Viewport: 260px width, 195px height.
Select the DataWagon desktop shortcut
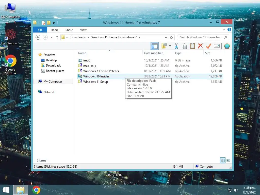(x=10, y=37)
